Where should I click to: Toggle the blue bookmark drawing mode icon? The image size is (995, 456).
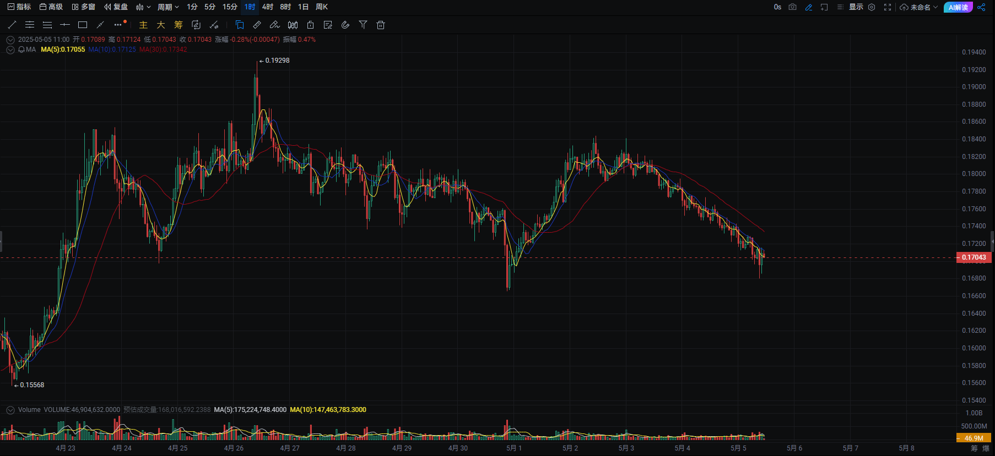point(240,25)
